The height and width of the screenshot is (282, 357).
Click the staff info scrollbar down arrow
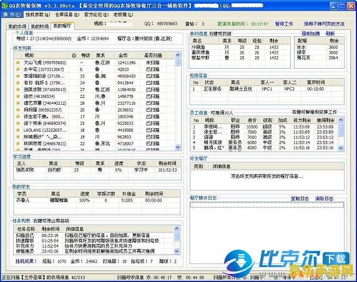point(341,148)
